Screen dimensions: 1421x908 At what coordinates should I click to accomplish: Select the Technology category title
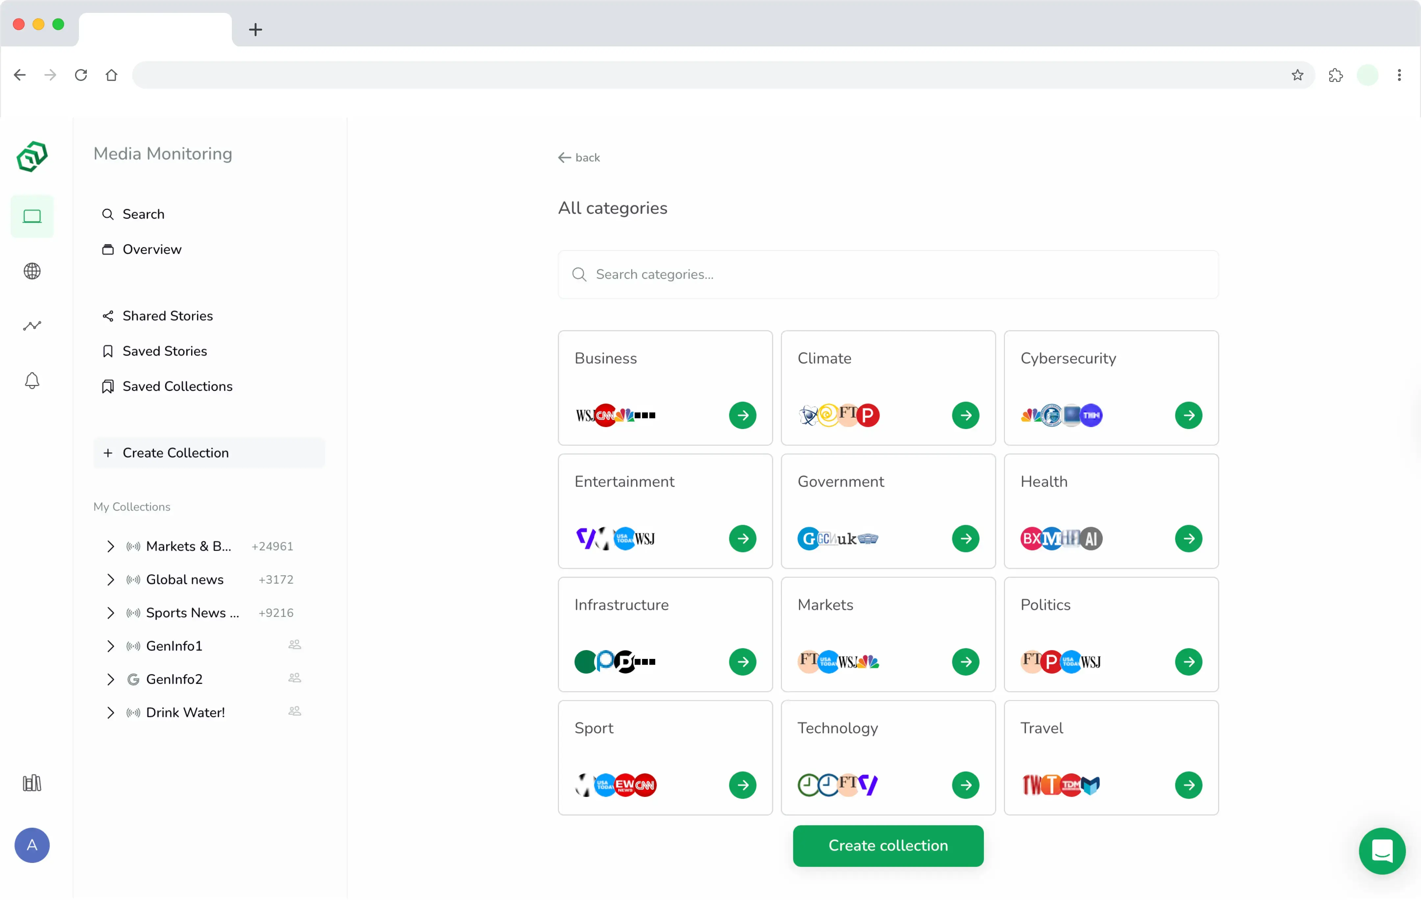837,728
